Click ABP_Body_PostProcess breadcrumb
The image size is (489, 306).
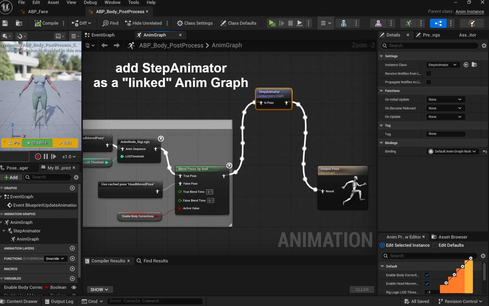(x=171, y=46)
